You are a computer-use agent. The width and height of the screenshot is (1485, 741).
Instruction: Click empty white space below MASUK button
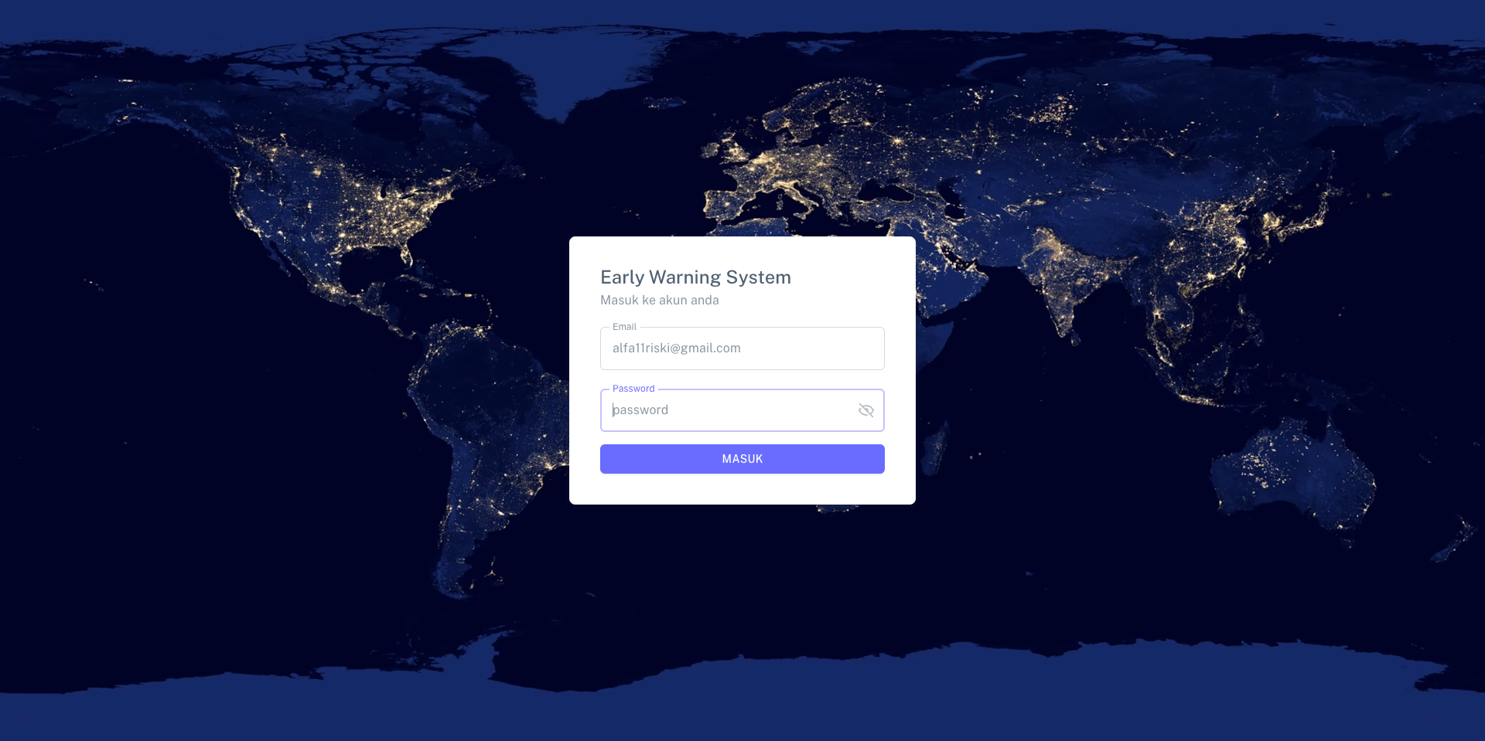coord(742,489)
